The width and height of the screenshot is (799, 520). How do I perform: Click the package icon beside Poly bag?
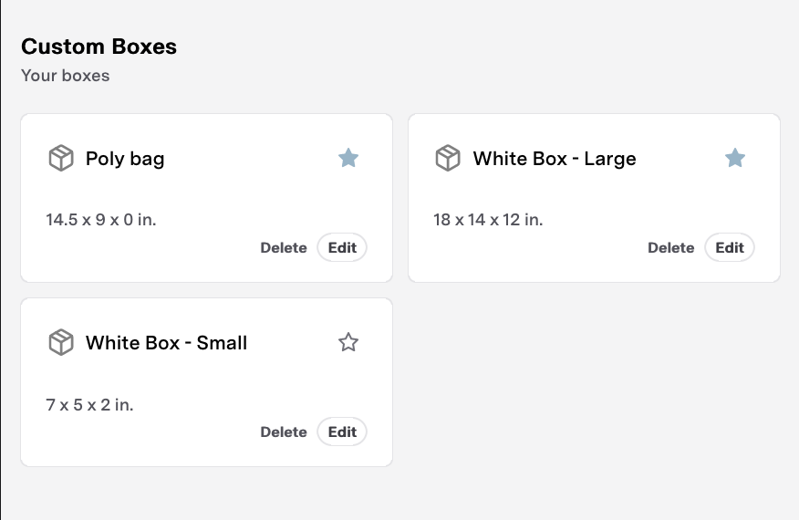coord(60,158)
